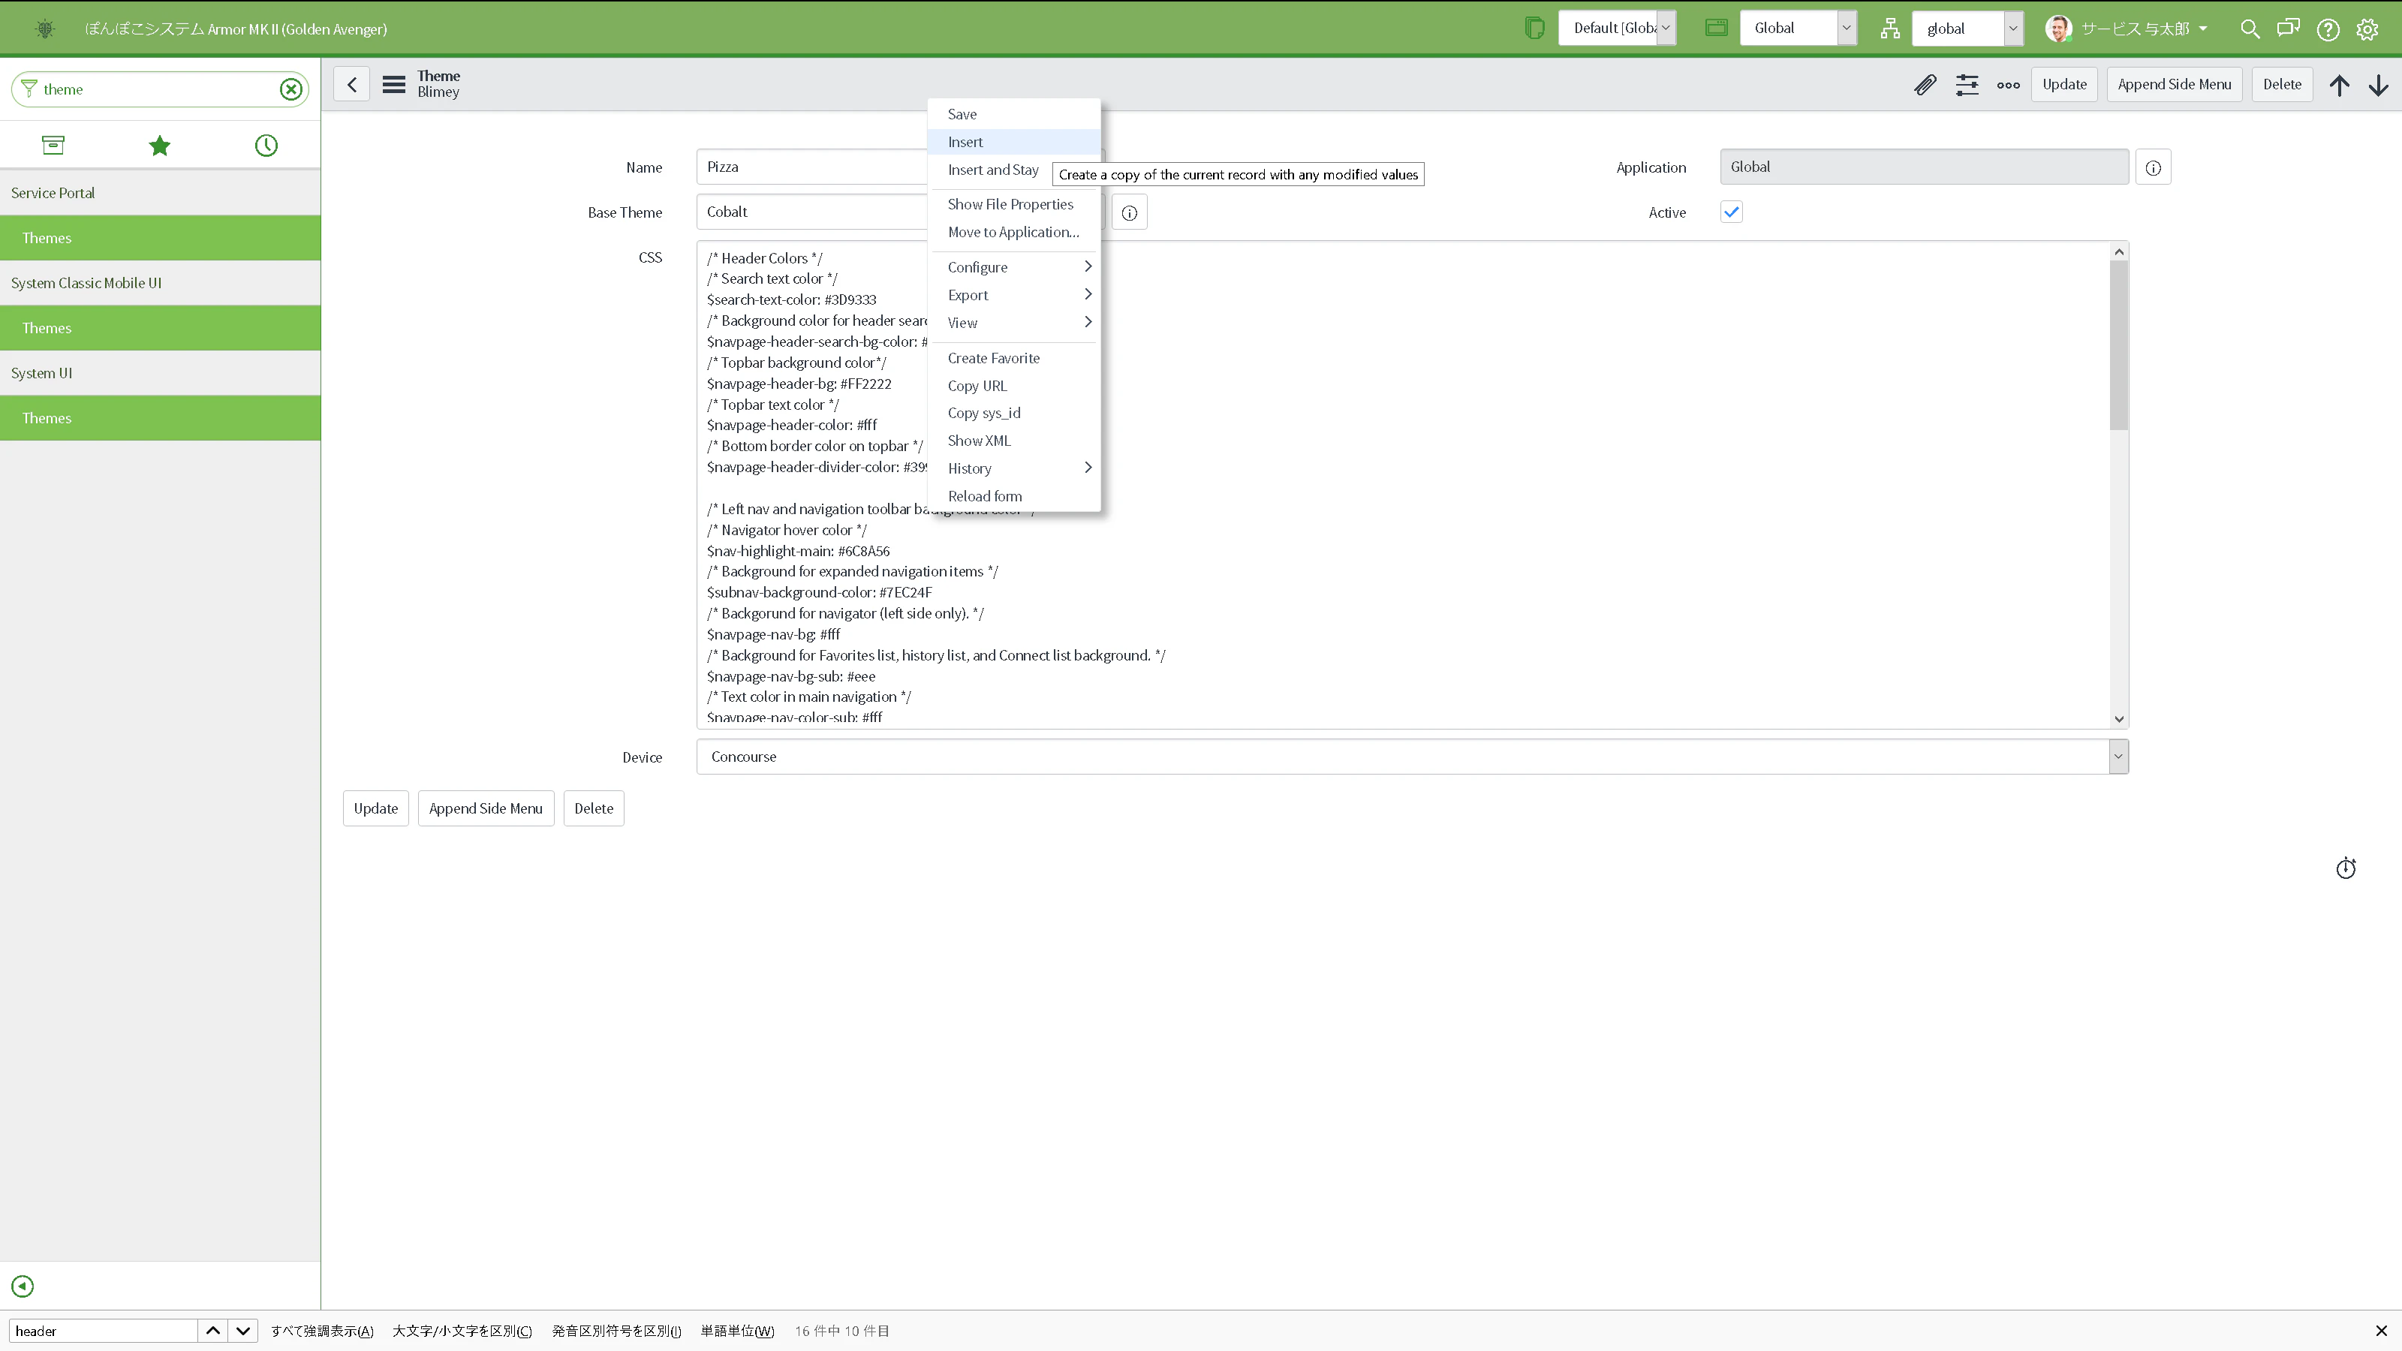Open Themes under System UI

(161, 418)
